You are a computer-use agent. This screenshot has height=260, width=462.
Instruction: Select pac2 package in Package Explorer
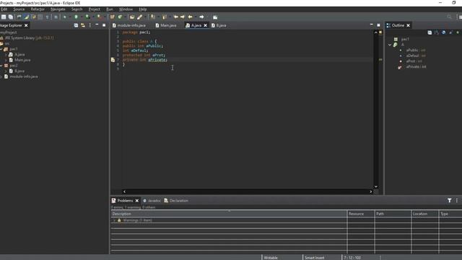click(x=11, y=66)
